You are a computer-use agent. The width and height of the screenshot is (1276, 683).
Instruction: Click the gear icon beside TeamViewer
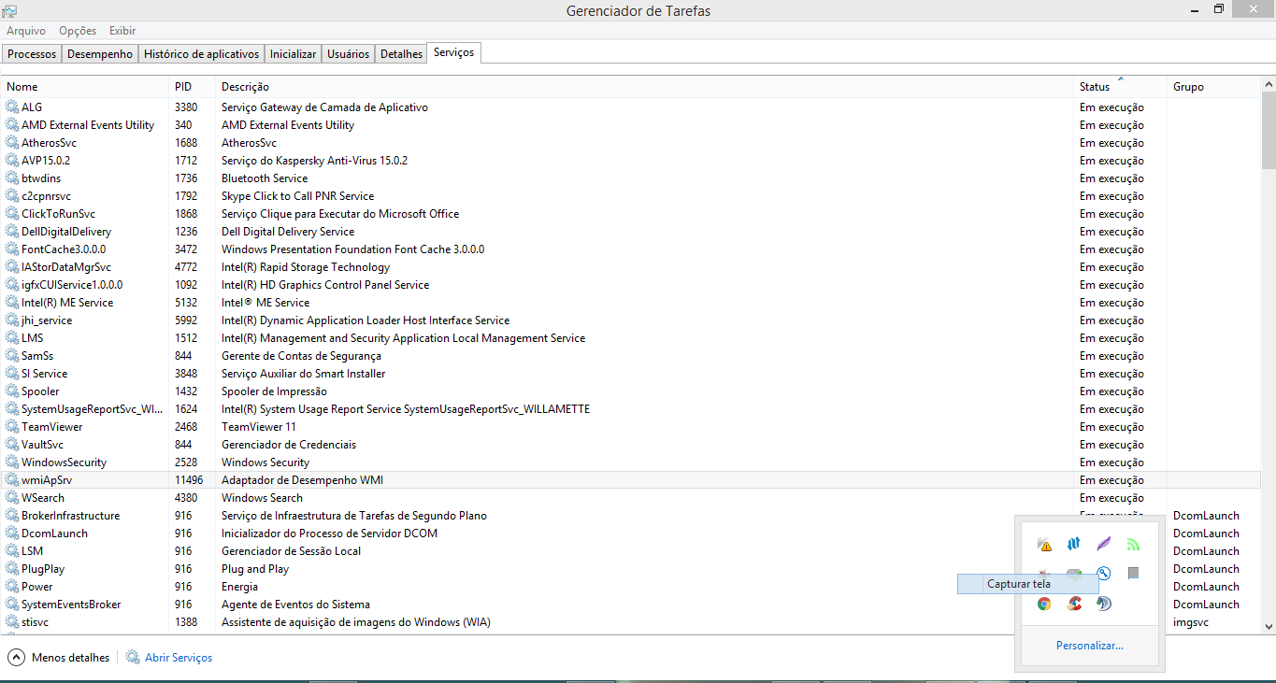[x=12, y=427]
